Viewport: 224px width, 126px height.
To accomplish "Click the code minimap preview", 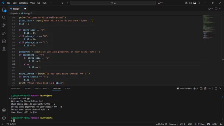I will tap(209, 27).
